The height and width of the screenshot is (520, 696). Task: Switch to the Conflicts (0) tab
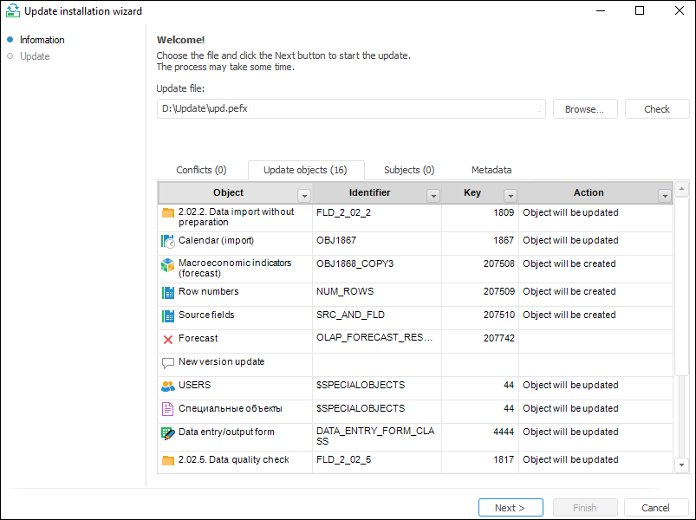pyautogui.click(x=201, y=171)
